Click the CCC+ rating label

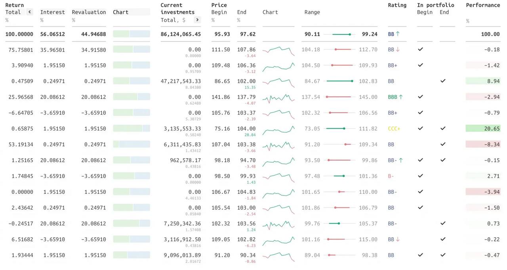(x=394, y=129)
